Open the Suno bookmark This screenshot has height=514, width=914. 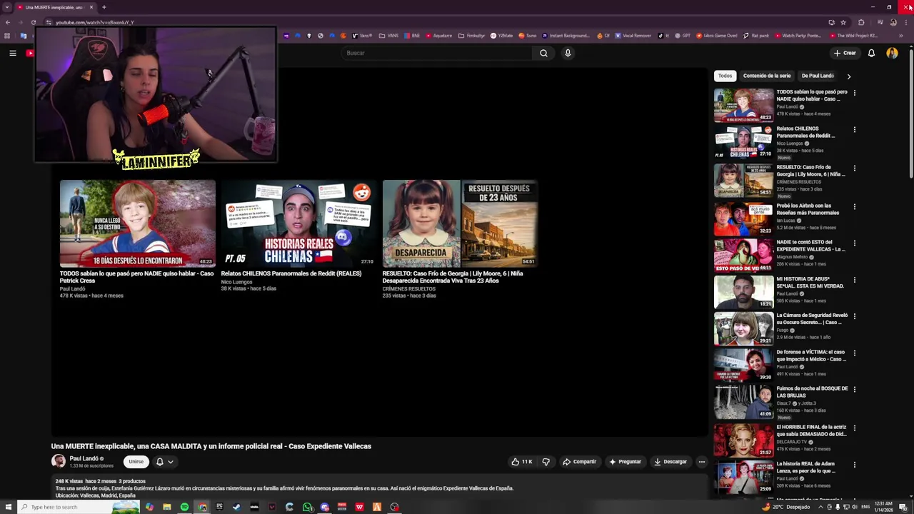(527, 36)
